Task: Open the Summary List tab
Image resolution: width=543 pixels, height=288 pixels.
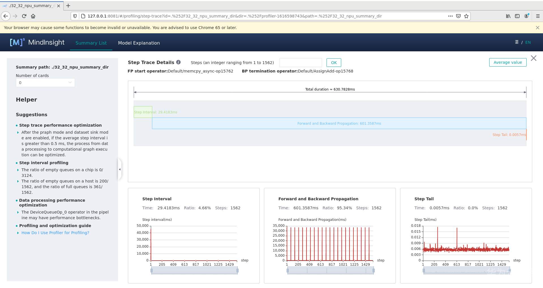Action: 91,43
